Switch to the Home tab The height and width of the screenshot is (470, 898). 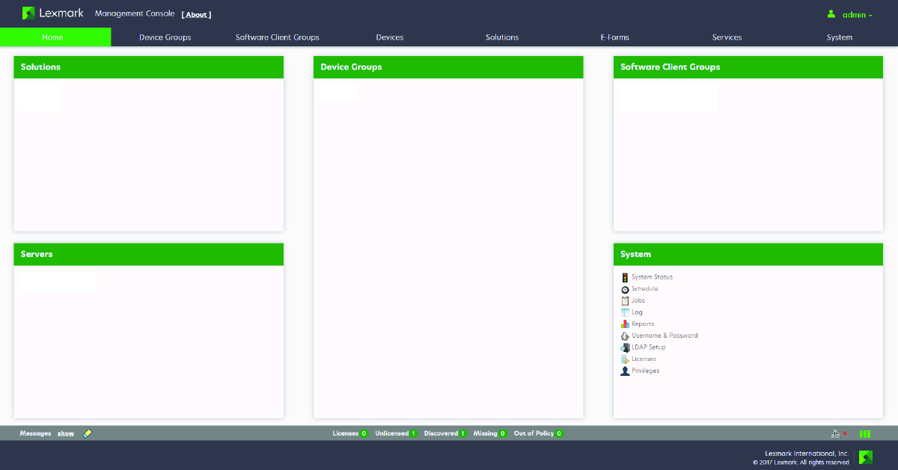[x=55, y=37]
